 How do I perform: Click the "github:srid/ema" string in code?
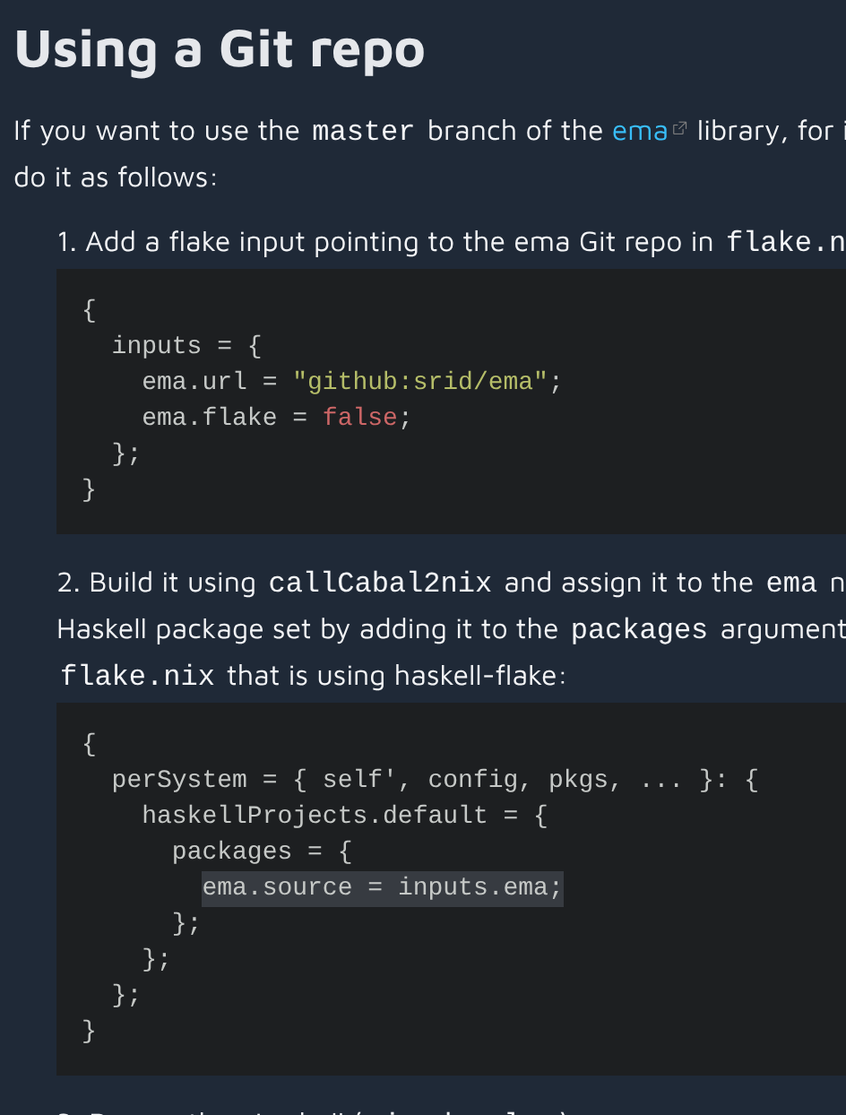(419, 382)
